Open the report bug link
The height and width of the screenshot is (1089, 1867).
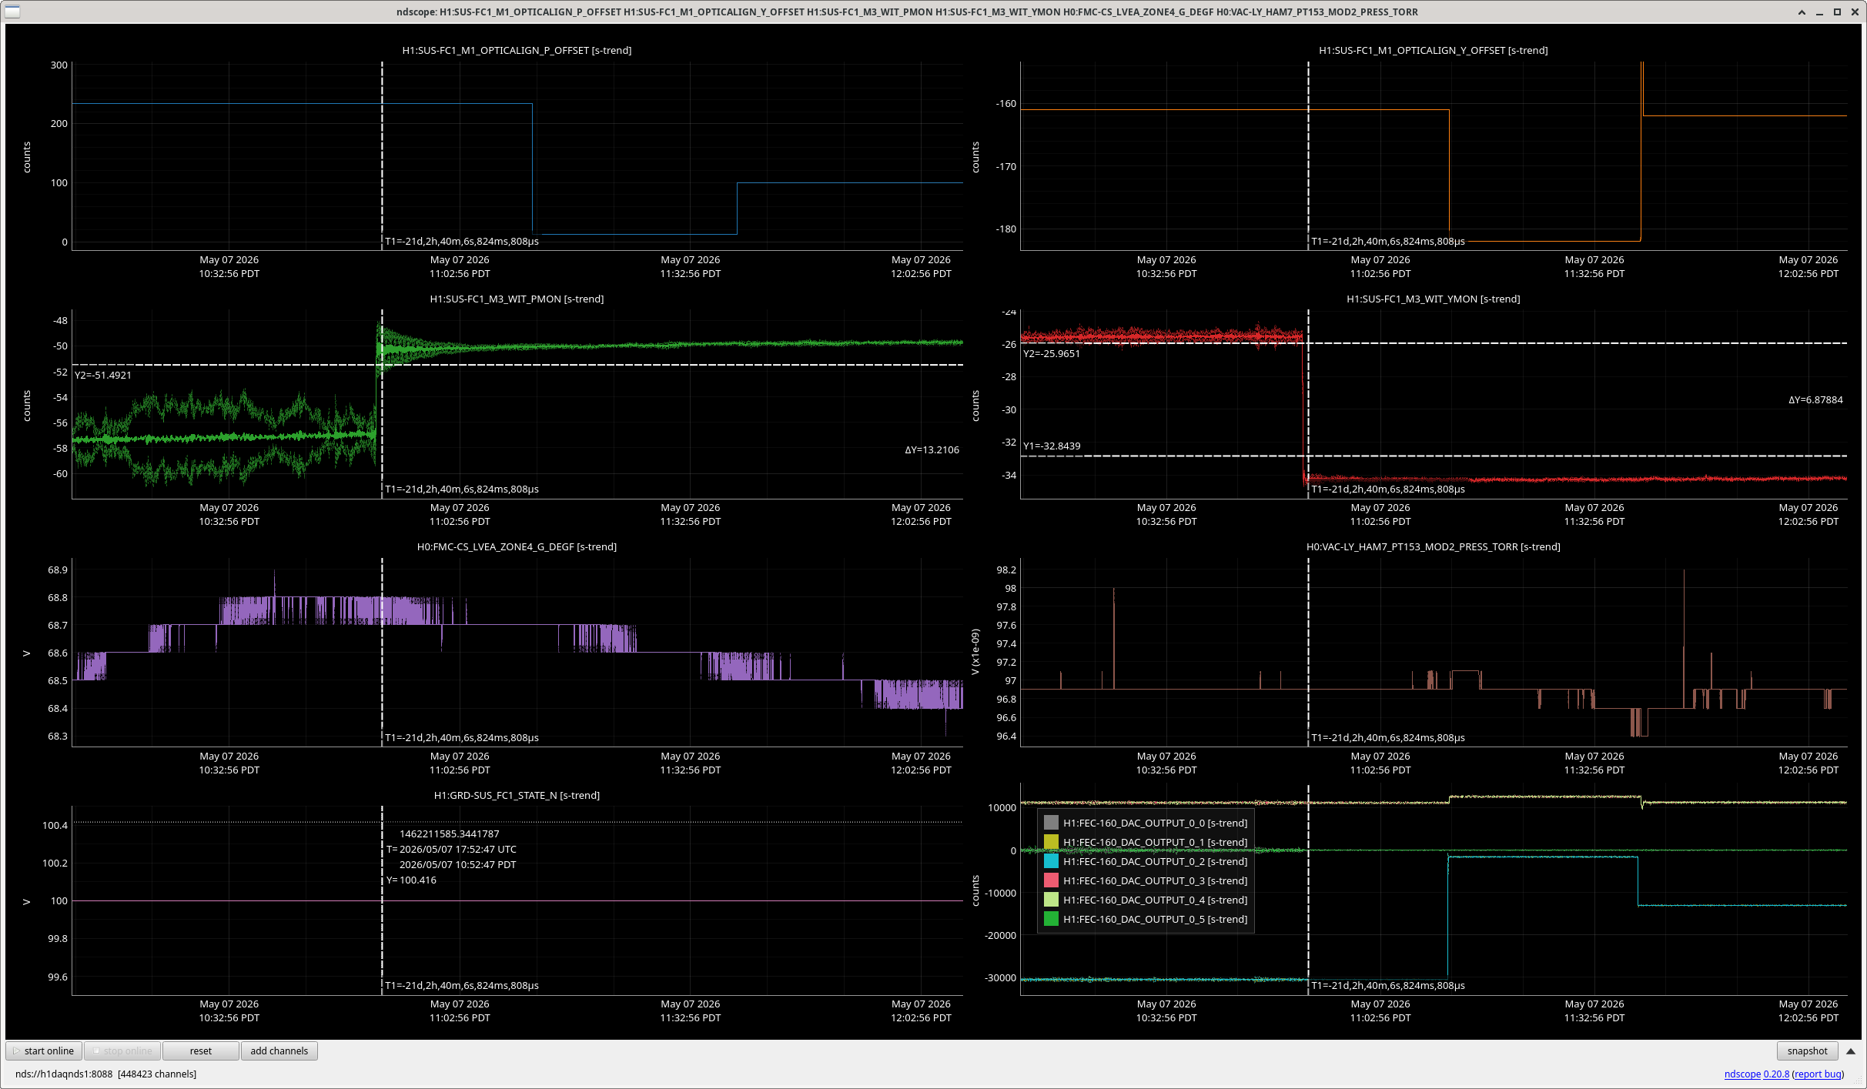pyautogui.click(x=1818, y=1074)
